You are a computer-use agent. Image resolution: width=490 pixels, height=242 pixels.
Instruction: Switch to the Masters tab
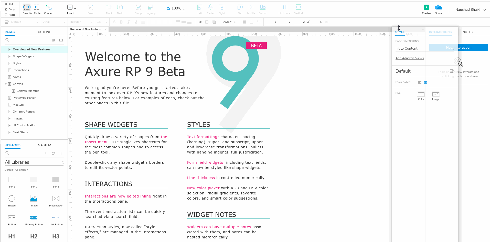coord(45,145)
